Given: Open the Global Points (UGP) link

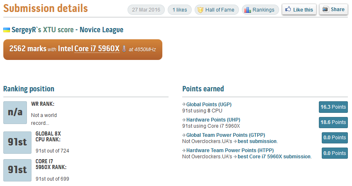Looking at the screenshot, I should click(209, 105).
